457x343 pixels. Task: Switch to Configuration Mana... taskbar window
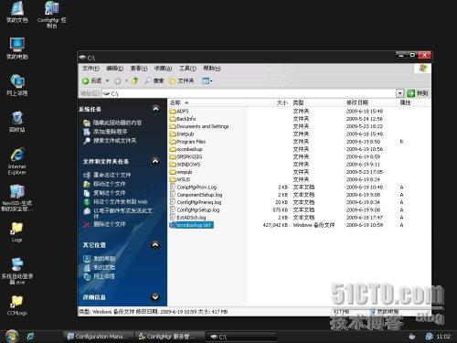tap(99, 337)
